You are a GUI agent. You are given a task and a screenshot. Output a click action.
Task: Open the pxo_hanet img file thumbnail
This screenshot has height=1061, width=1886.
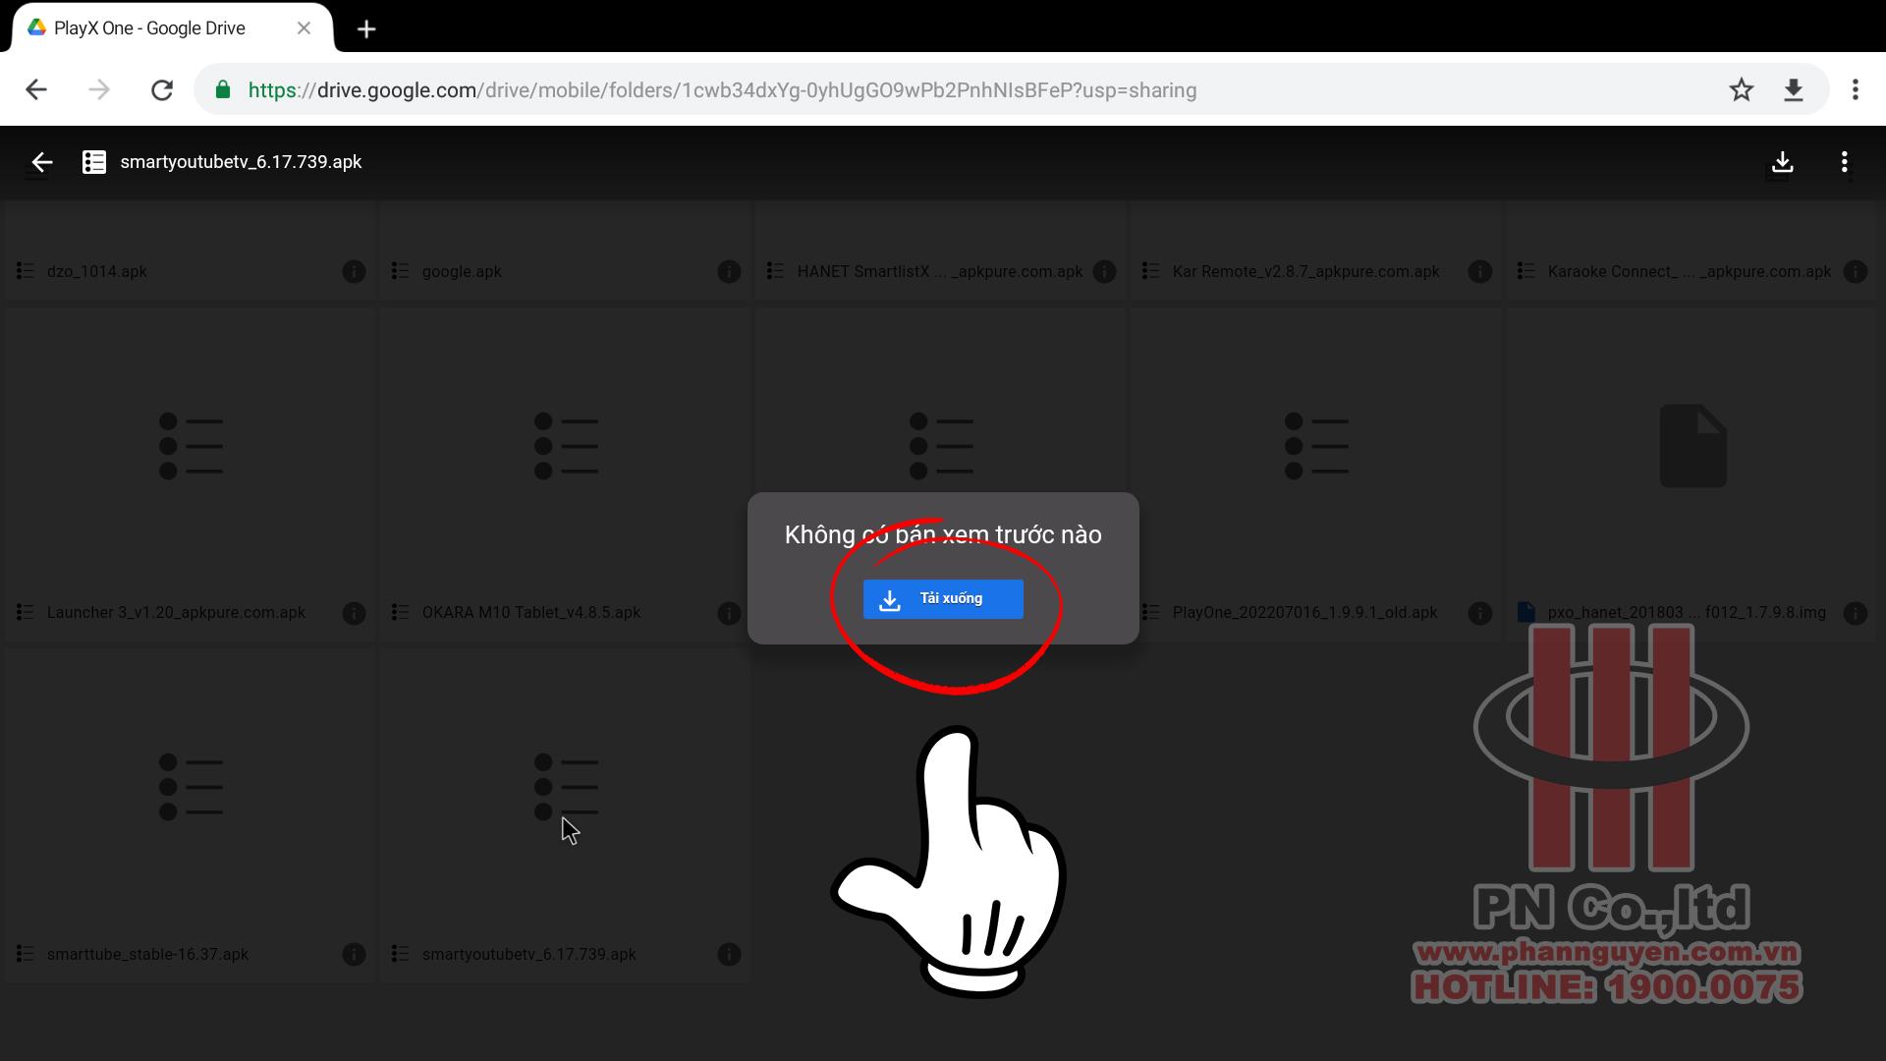tap(1692, 447)
